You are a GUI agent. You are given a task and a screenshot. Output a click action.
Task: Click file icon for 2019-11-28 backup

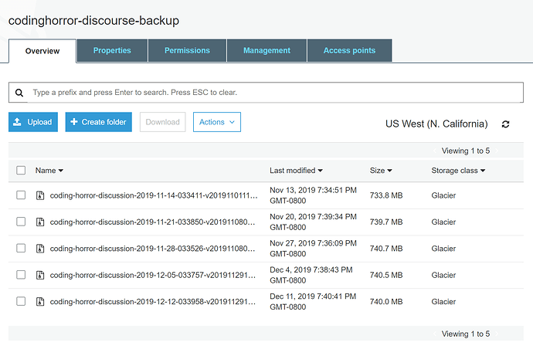point(40,249)
